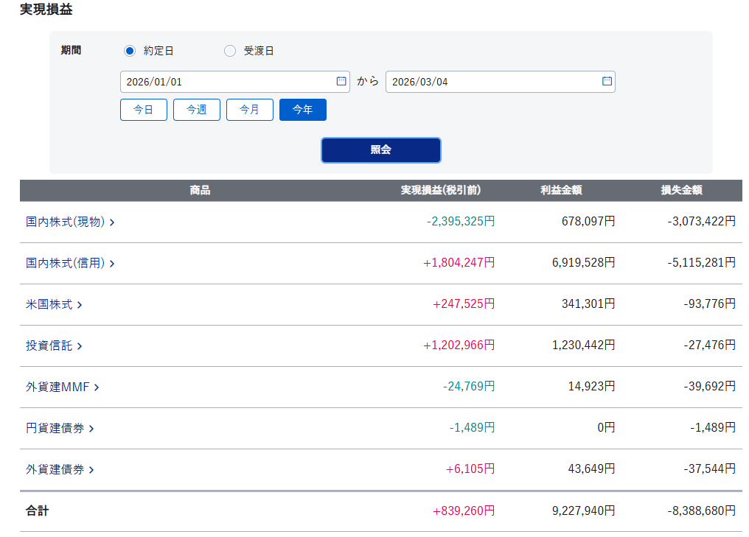Open 外貨建債券 details link
Viewport: 749px width, 537px height.
click(x=55, y=469)
